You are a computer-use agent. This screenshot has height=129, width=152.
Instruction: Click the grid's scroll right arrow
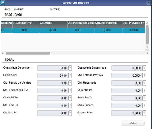[x=147, y=53]
